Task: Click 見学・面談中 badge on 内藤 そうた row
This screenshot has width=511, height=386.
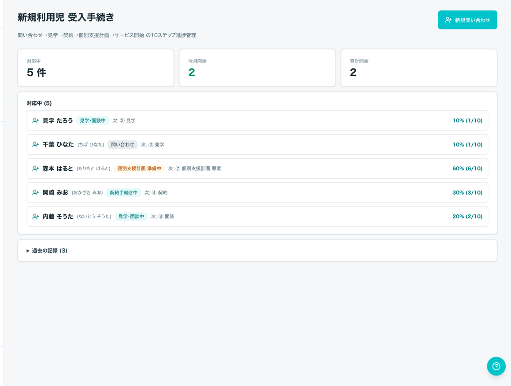Action: 131,216
